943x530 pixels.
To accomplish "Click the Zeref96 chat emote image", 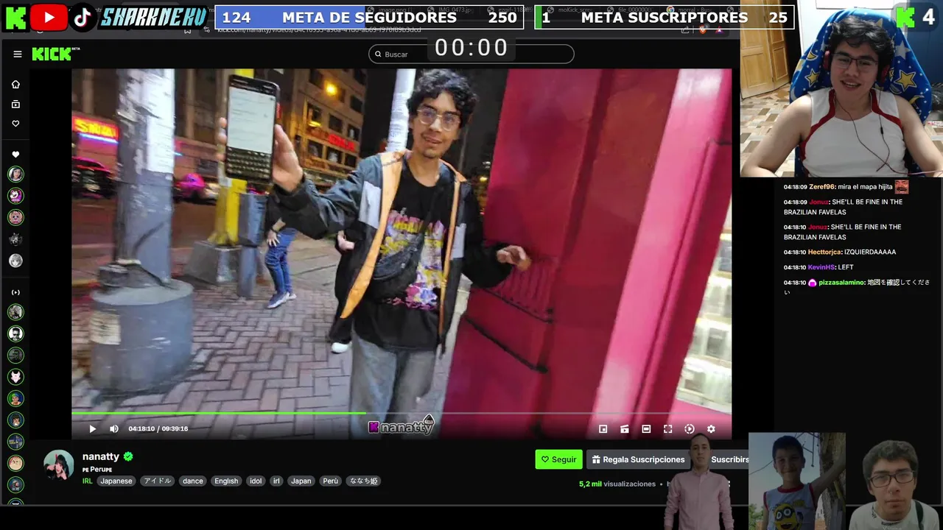I will 902,187.
